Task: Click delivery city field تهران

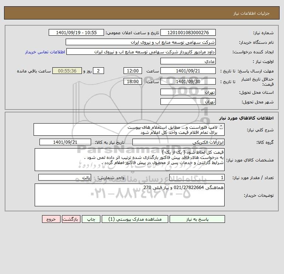Action: [x=188, y=102]
